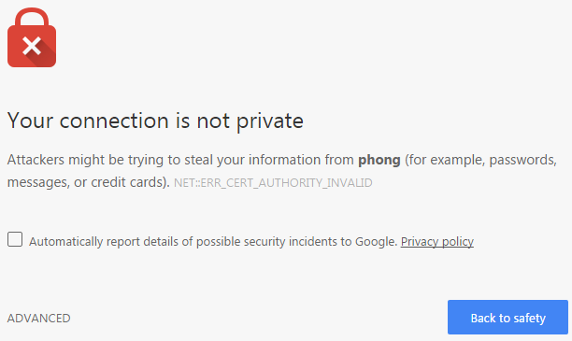Click the 'Your connection is not private' heading
This screenshot has width=572, height=341.
coord(155,121)
